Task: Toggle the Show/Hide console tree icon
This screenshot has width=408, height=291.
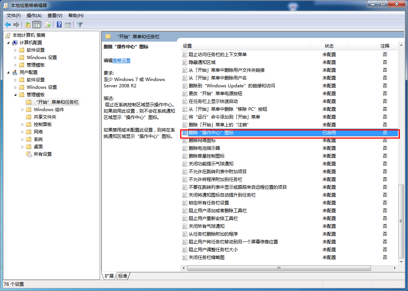Action: (x=37, y=25)
